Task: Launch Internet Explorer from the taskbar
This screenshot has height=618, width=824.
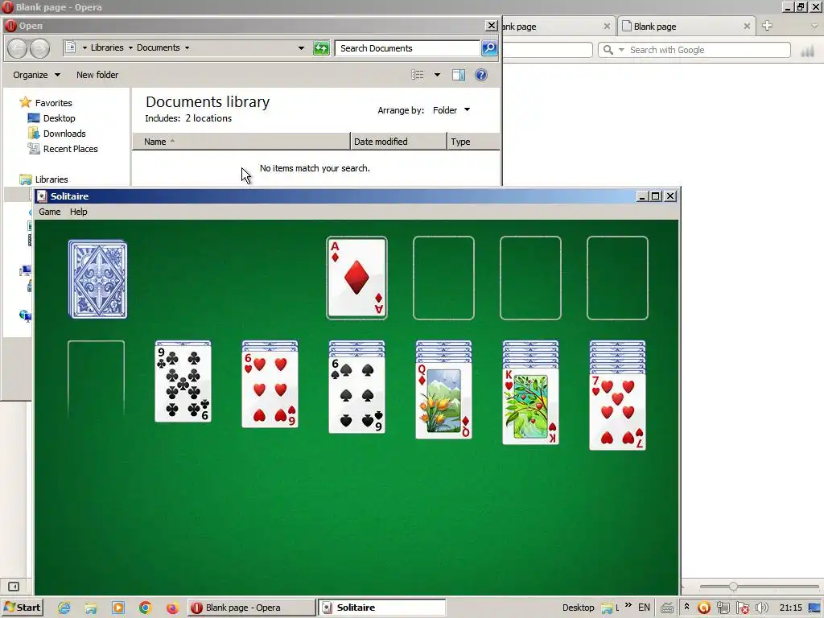Action: 64,608
